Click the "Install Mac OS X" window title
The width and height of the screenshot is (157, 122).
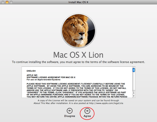point(78,2)
